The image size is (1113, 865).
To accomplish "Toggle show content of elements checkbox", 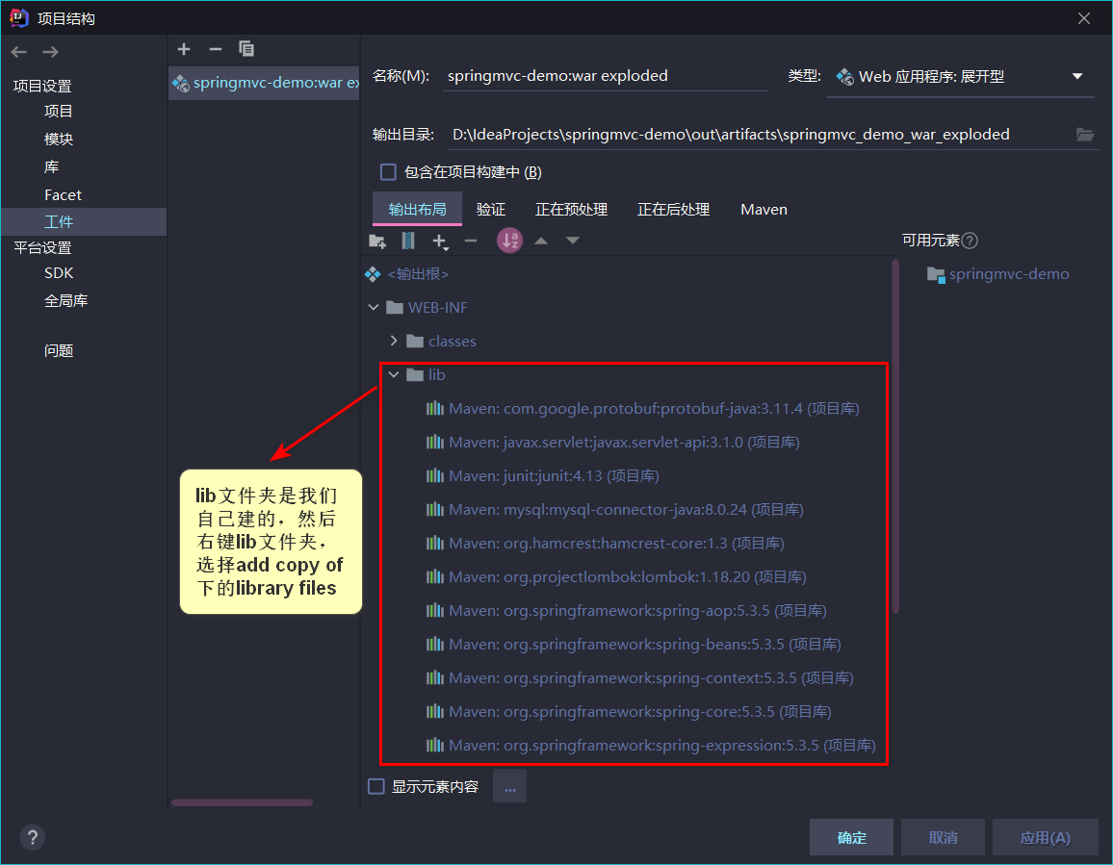I will 376,786.
